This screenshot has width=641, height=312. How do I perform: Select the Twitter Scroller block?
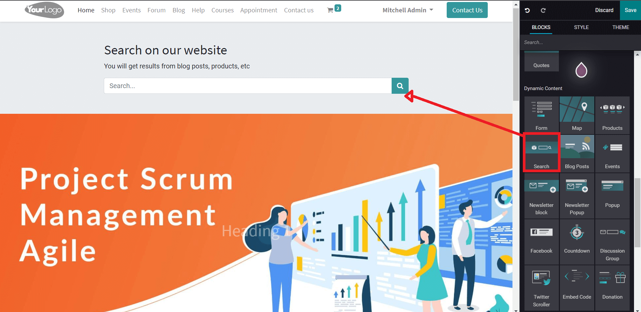pos(541,288)
